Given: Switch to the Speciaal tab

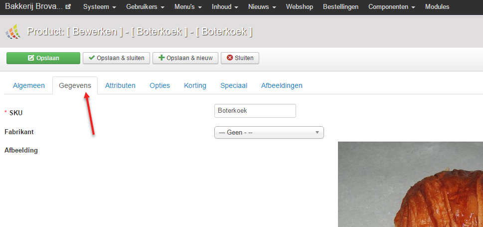Looking at the screenshot, I should (234, 85).
